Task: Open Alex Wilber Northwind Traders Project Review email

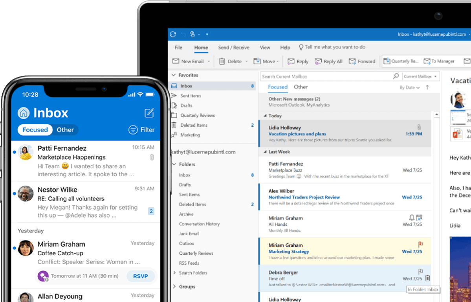Action: pos(345,197)
